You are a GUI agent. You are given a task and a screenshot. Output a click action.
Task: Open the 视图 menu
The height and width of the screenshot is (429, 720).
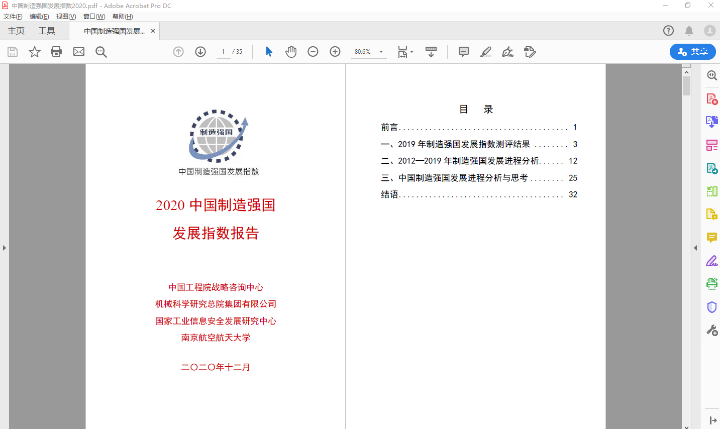point(66,17)
